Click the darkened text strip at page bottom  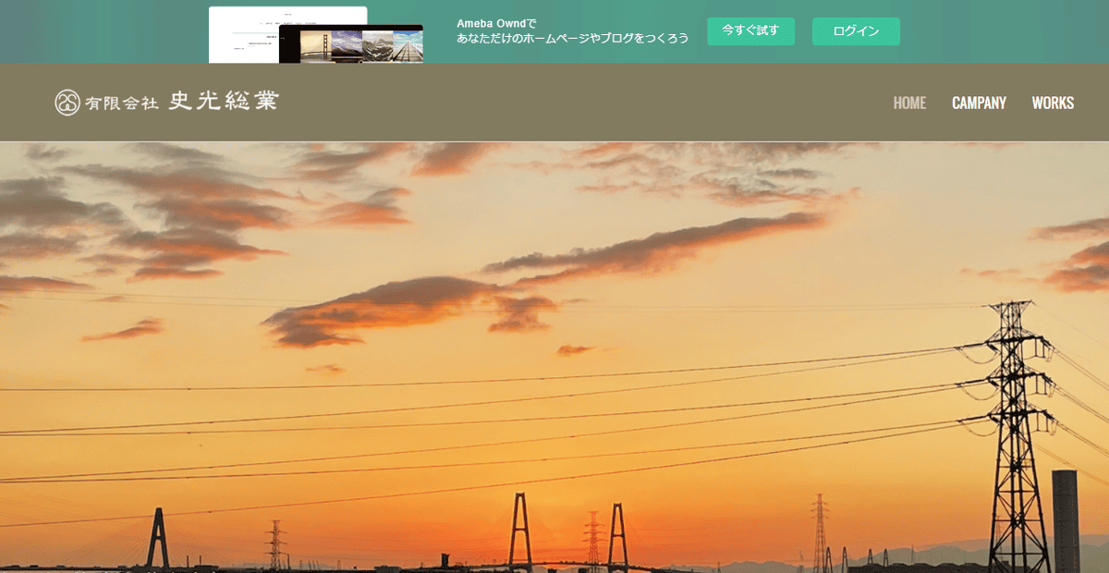pos(554,568)
